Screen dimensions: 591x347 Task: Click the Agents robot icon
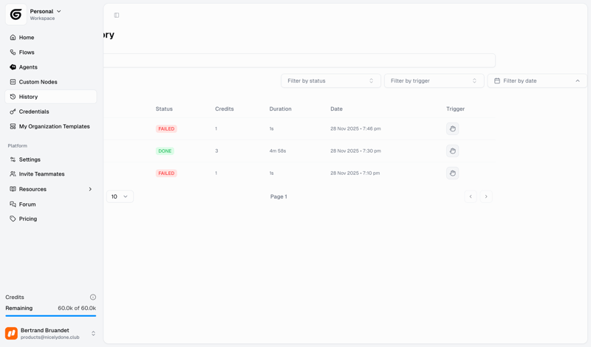tap(13, 67)
